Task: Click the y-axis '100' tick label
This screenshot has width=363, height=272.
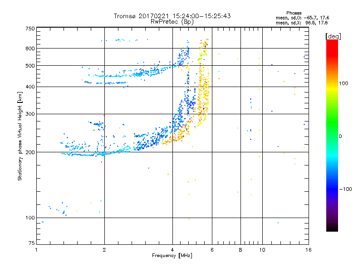Action: 30,218
